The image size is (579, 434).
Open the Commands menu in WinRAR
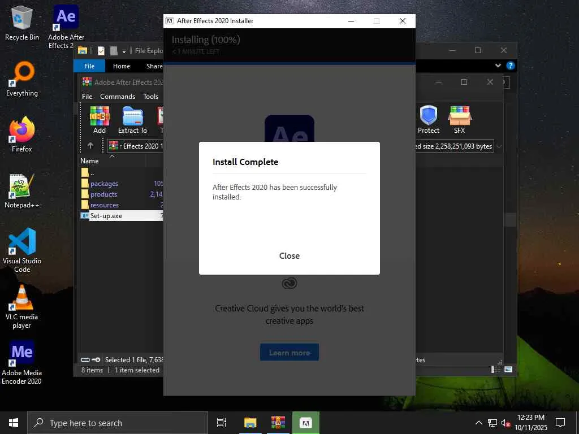[118, 96]
